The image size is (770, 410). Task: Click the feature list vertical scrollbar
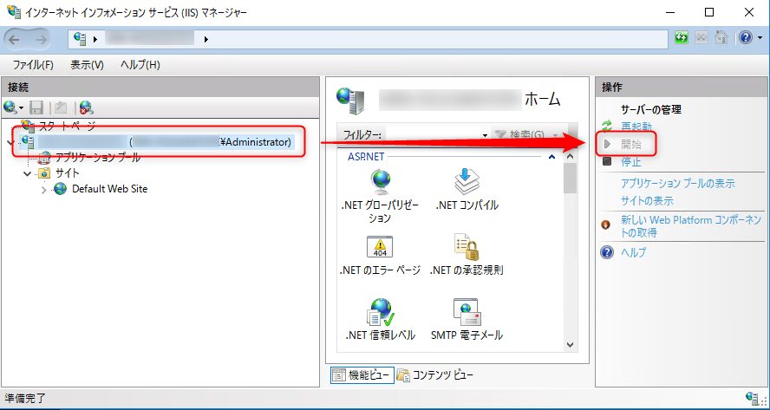tap(570, 260)
